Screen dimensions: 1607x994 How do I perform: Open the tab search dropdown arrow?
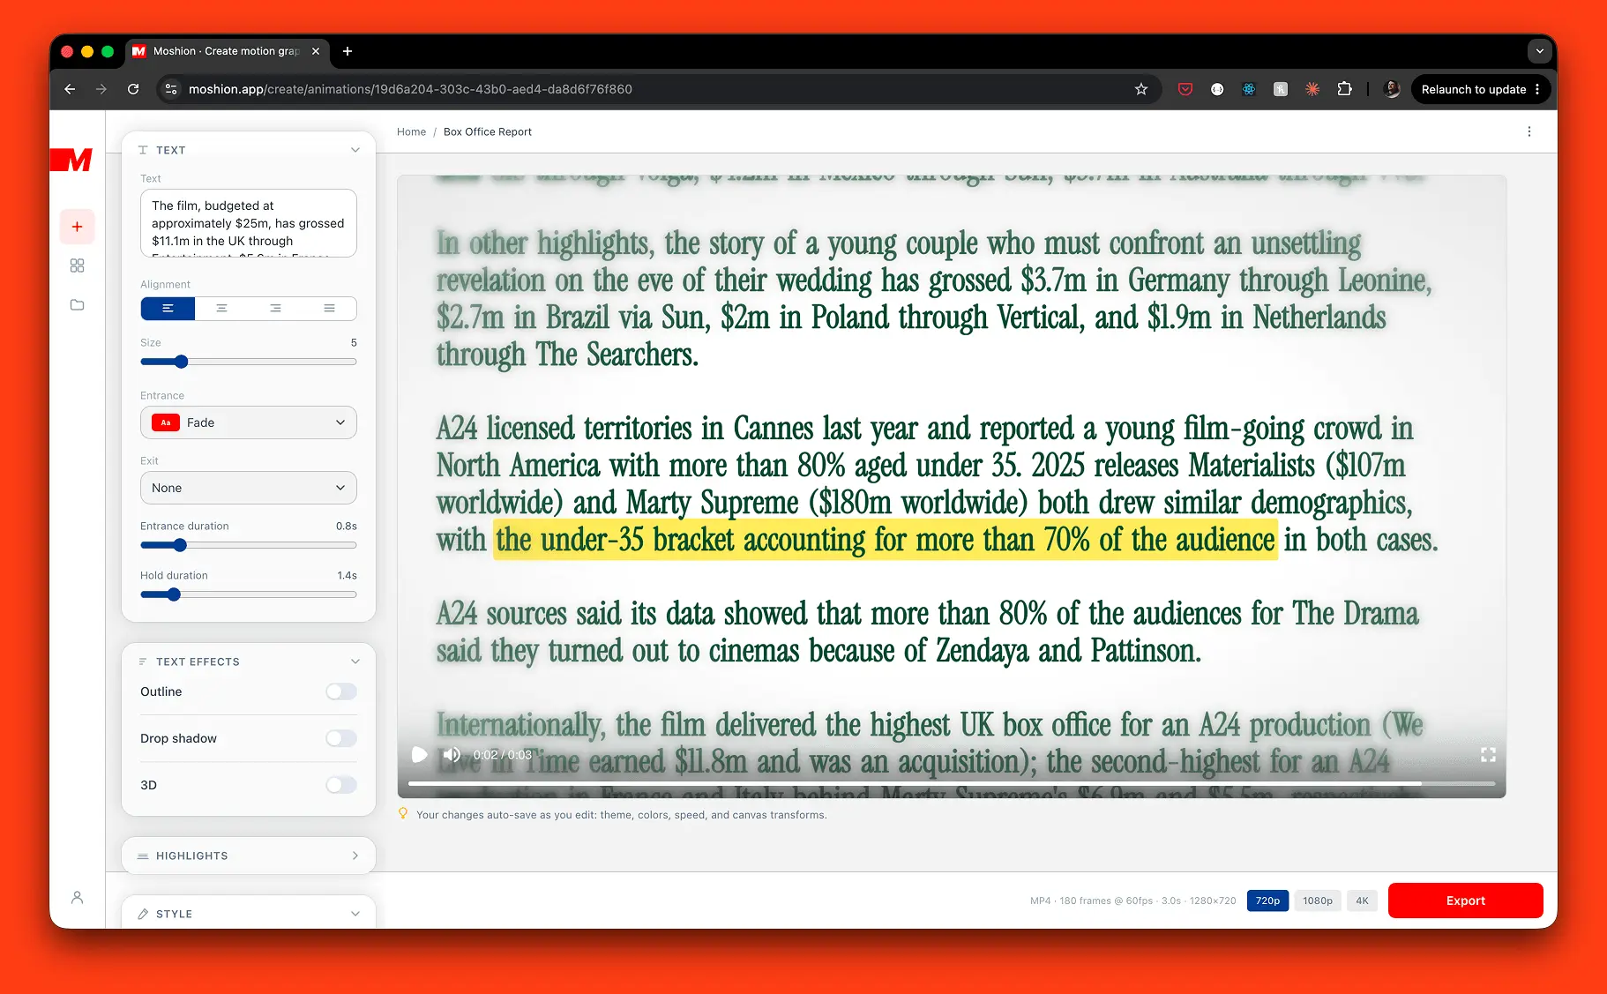pos(1540,51)
